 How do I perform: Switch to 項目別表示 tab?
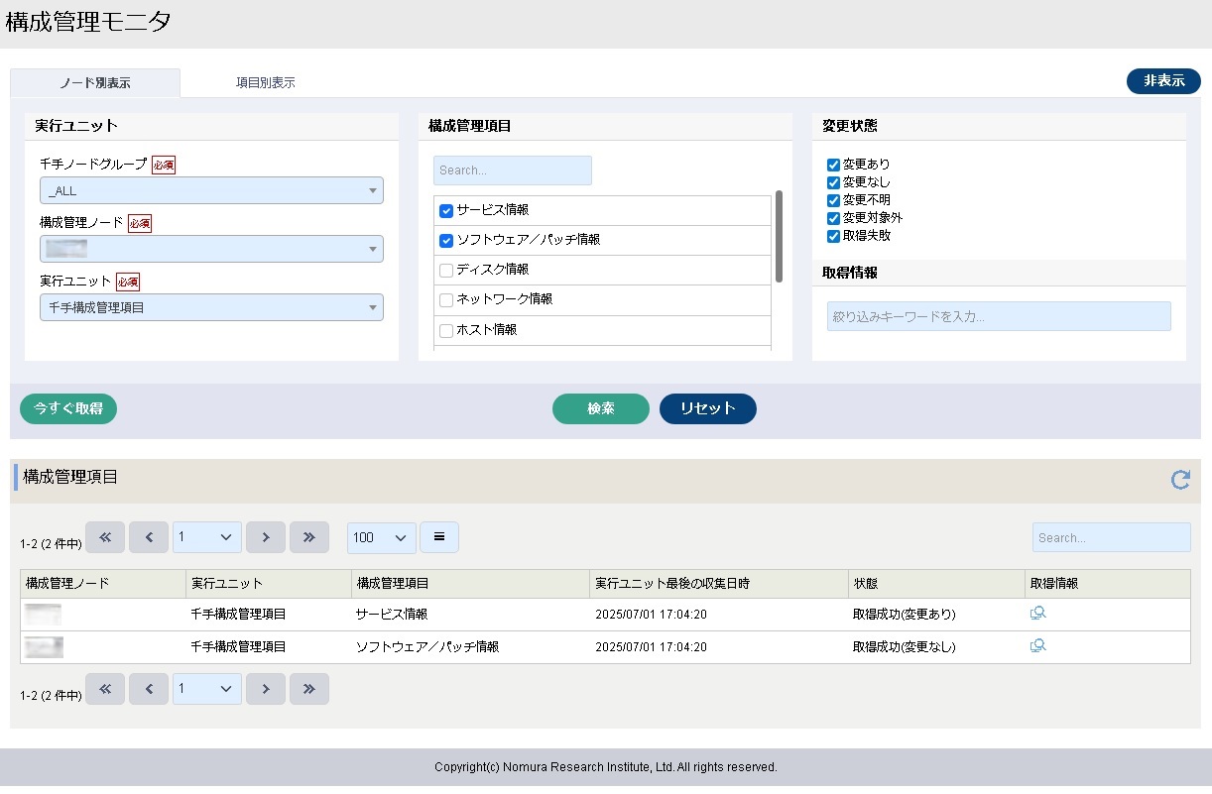point(266,83)
